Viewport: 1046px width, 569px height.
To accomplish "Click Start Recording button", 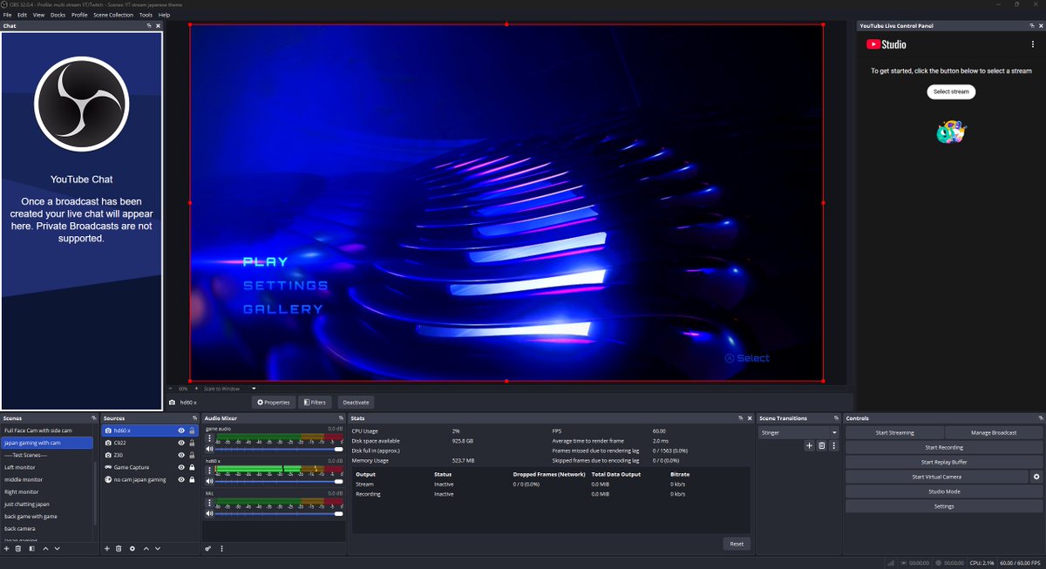I will [x=944, y=447].
